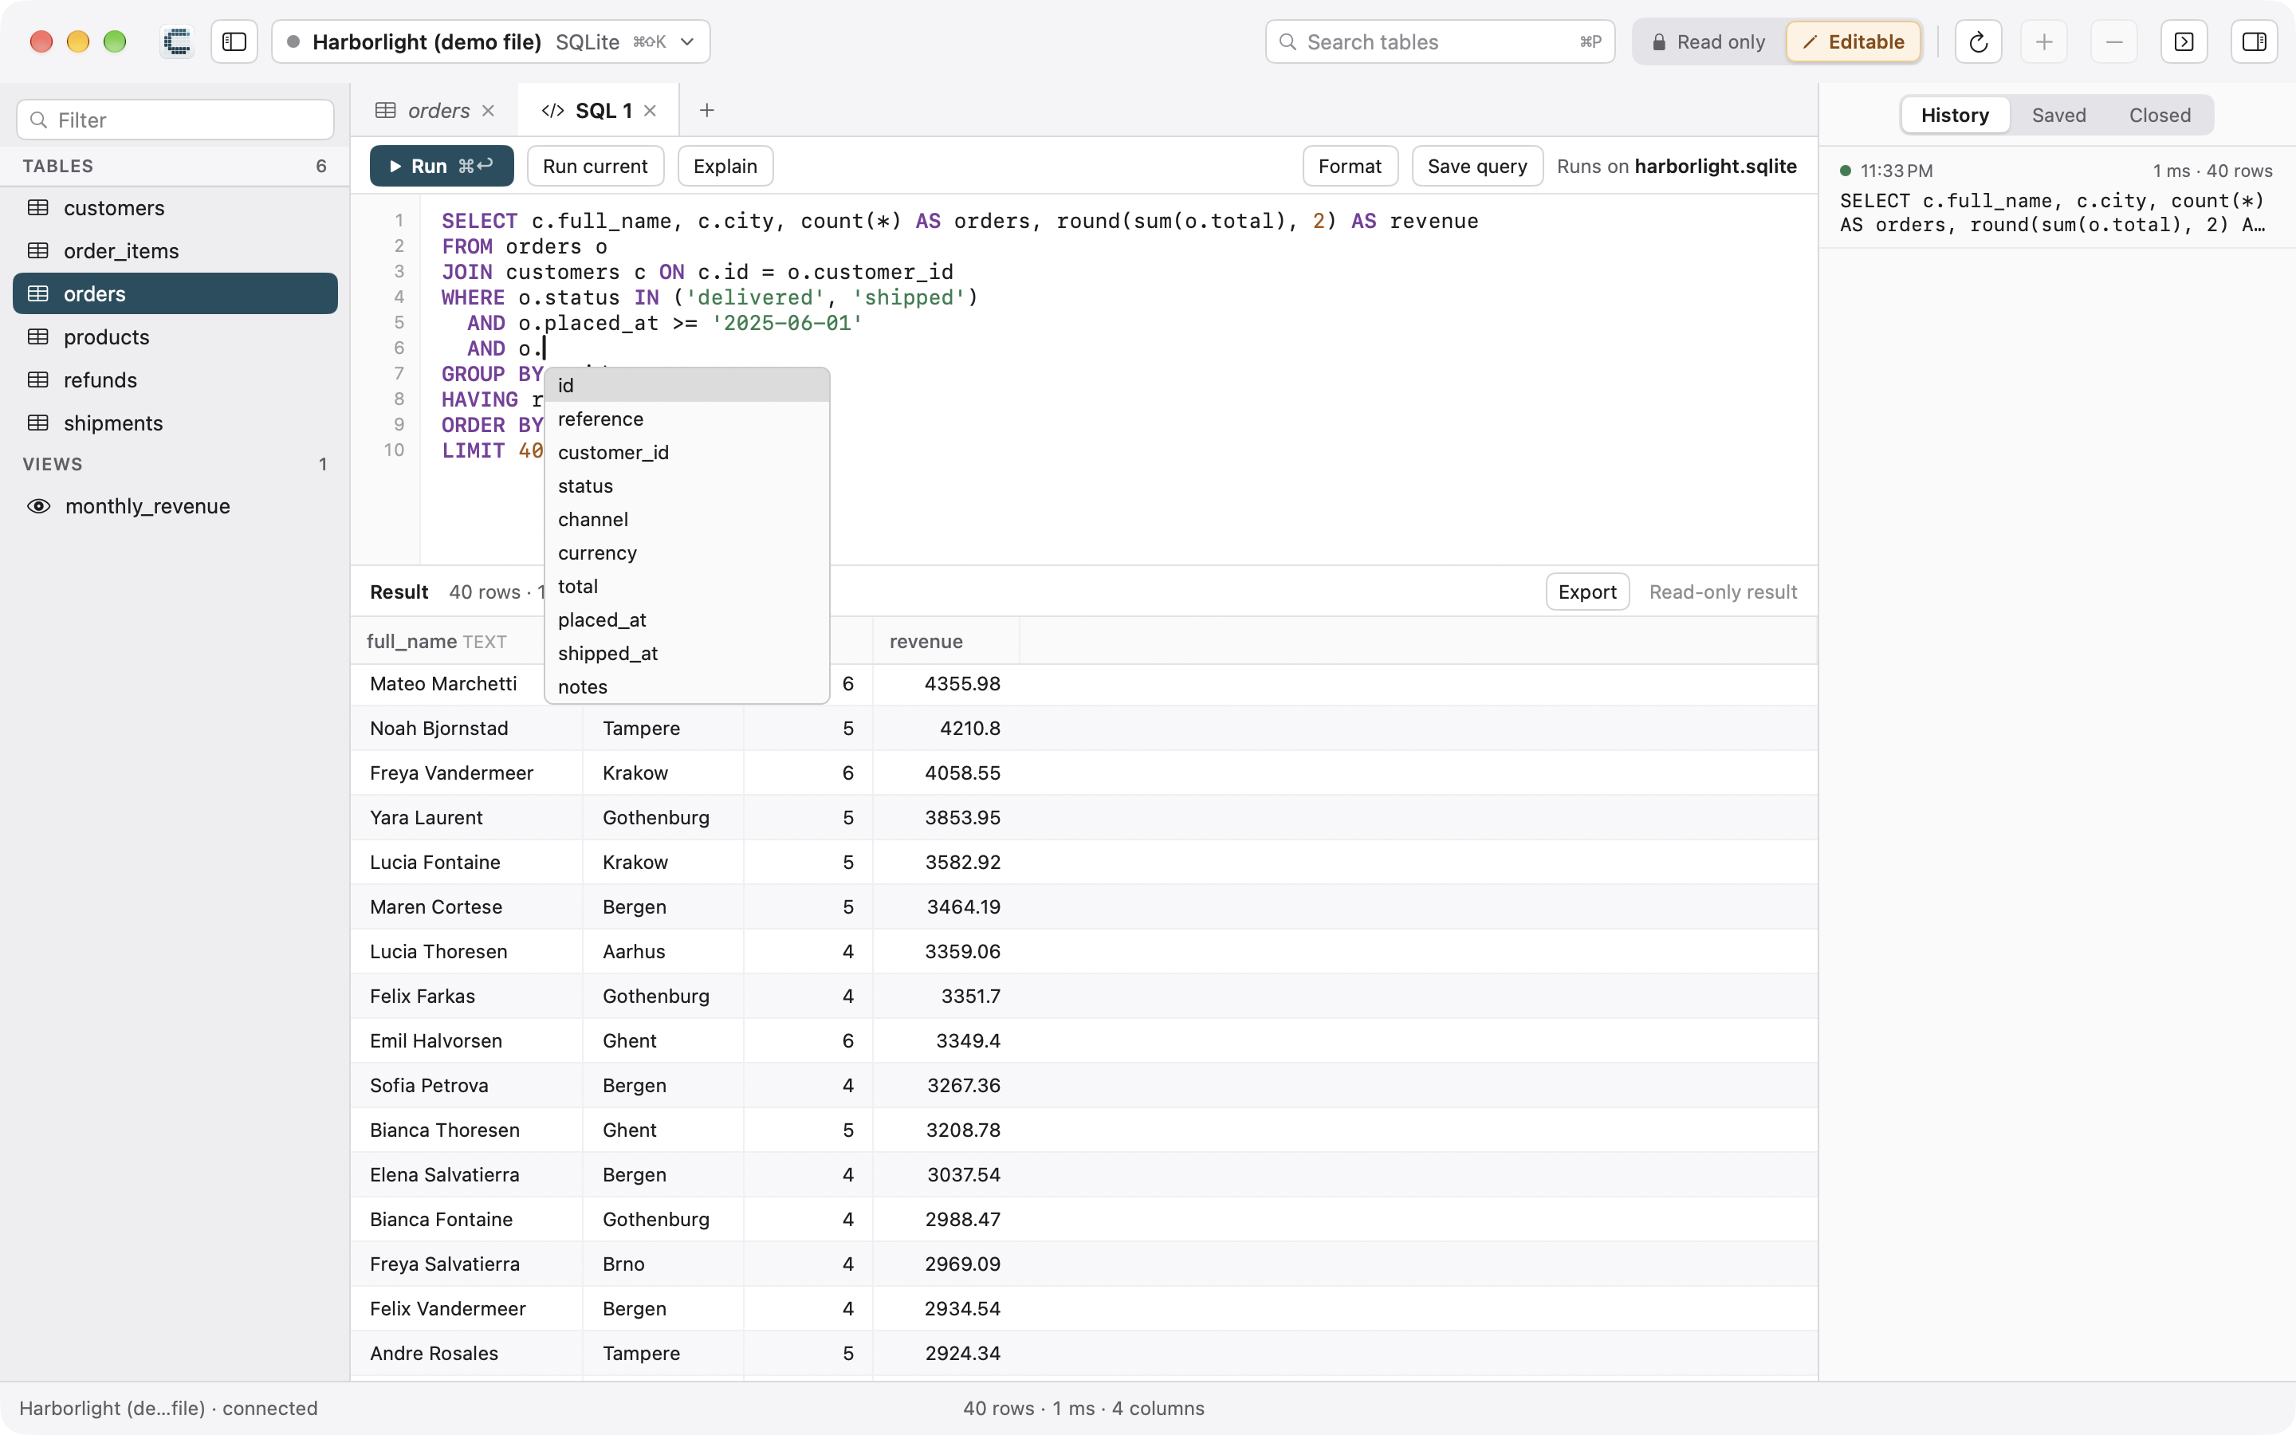
Task: Open the customers table
Action: 175,208
